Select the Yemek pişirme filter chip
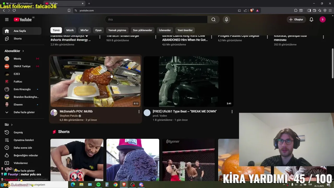 pos(117,30)
